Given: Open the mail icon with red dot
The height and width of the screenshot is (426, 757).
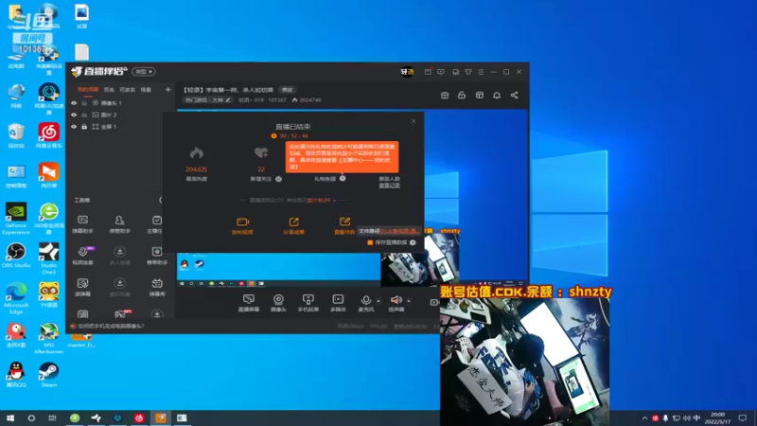Looking at the screenshot, I should click(428, 72).
